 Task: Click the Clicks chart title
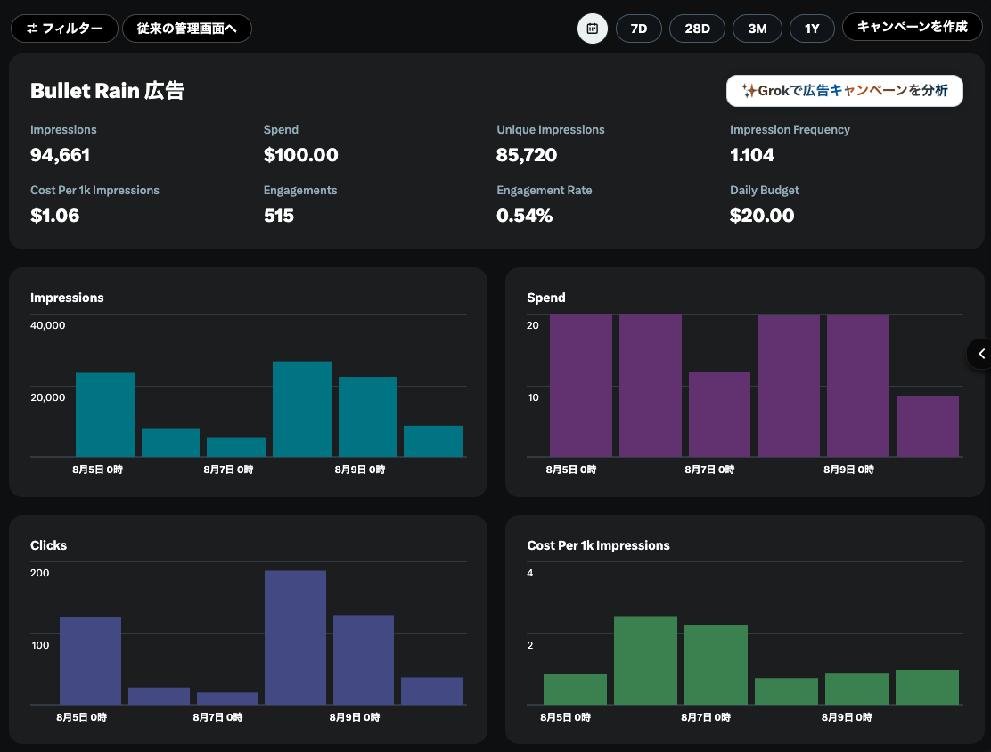coord(49,545)
